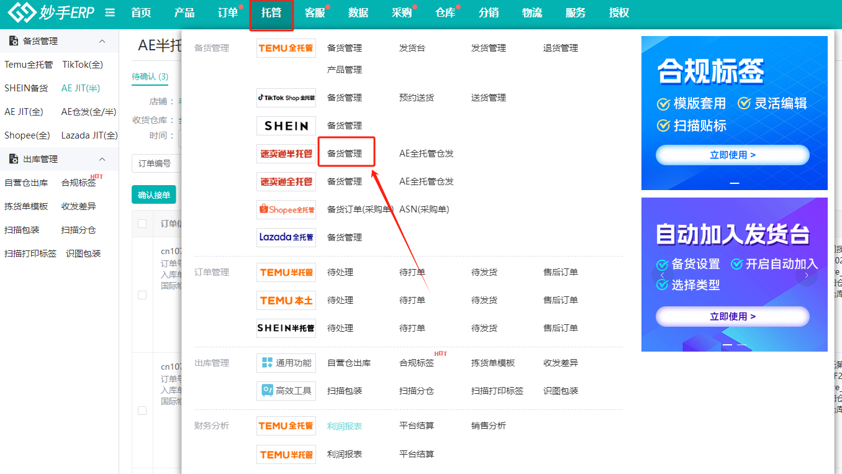Open 发货台 in TEMU全托管 row

click(x=412, y=48)
